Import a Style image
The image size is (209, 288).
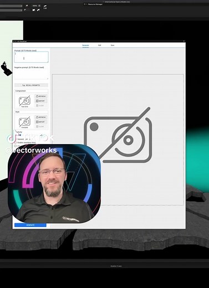(41, 122)
